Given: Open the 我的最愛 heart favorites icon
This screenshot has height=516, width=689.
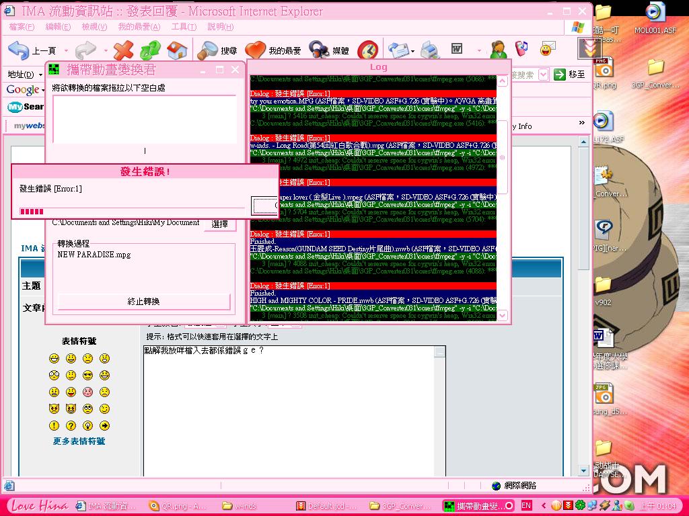Looking at the screenshot, I should (x=256, y=50).
